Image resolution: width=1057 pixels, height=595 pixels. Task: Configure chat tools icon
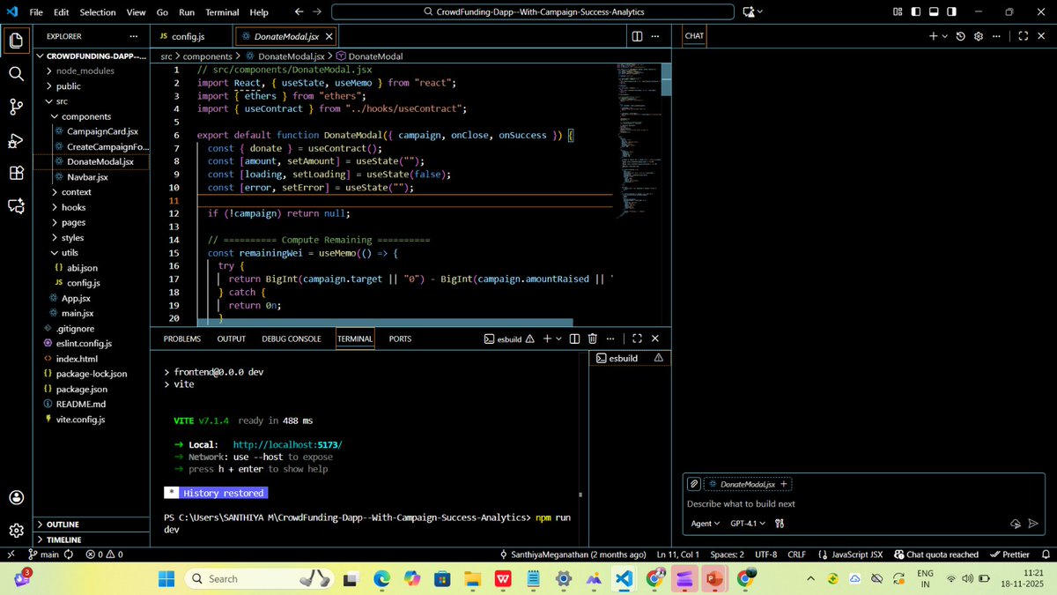(780, 524)
